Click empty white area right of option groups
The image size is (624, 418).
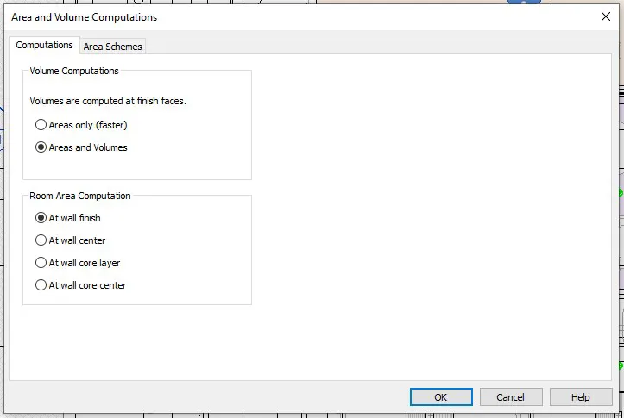pos(432,215)
